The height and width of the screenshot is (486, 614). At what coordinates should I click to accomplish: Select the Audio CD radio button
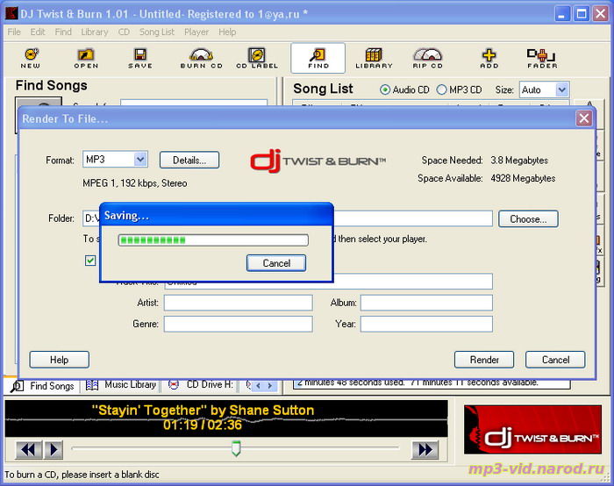click(385, 89)
